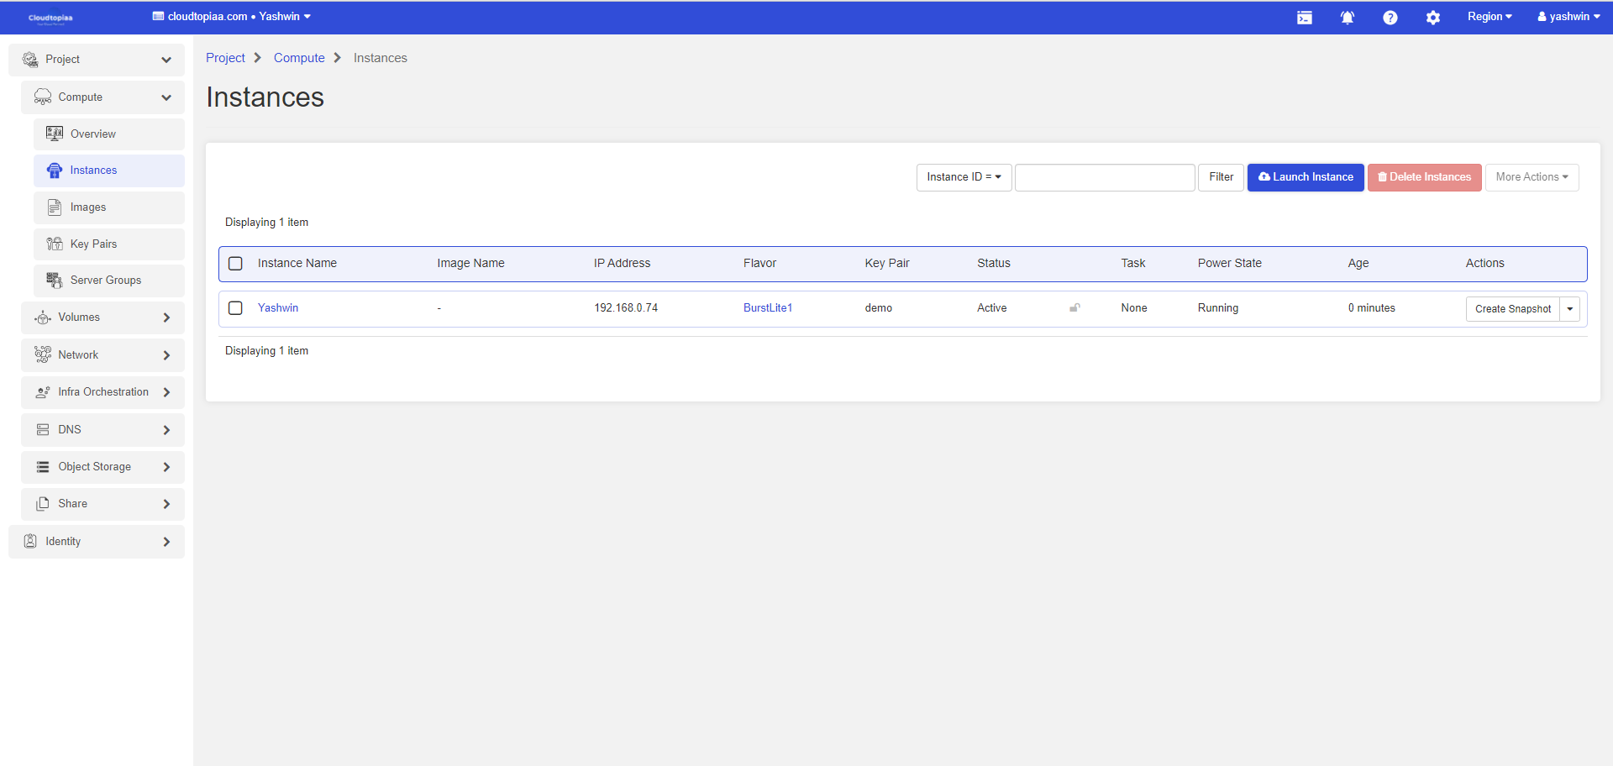Click the filter text input field

[1104, 177]
